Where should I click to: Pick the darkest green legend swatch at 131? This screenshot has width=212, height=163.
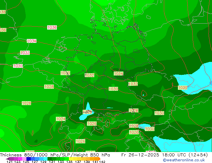[x=49, y=159]
